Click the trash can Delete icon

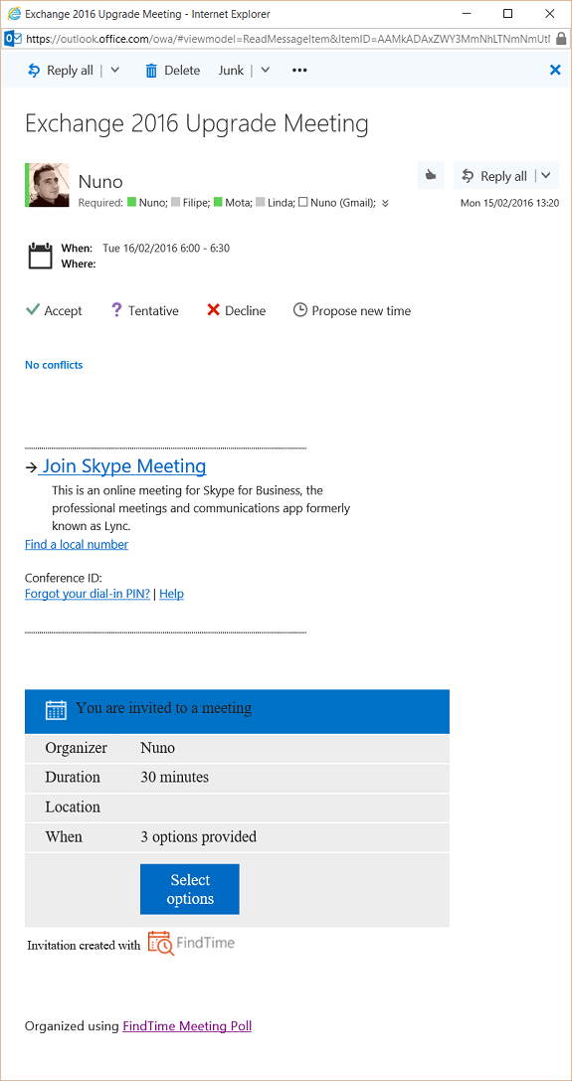coord(151,71)
